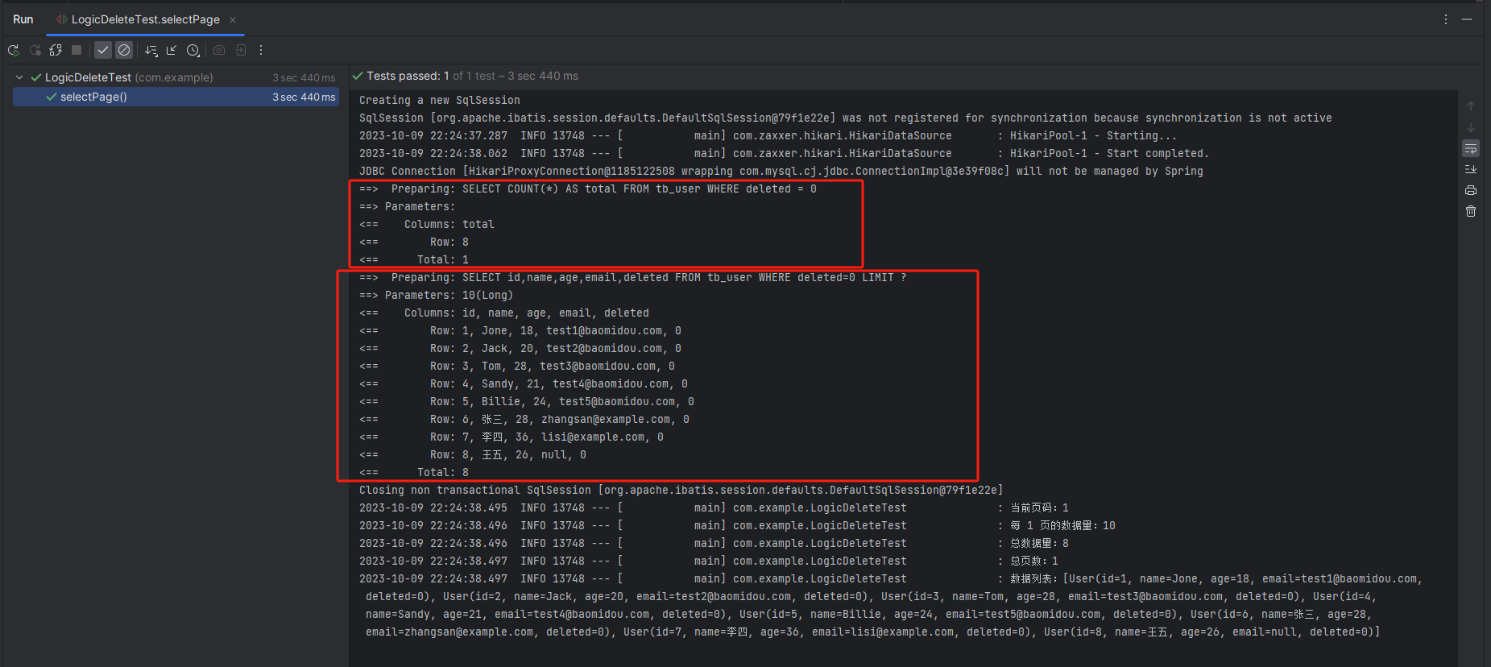
Task: Click row '8, 王五, 26, null' output
Action: click(473, 454)
